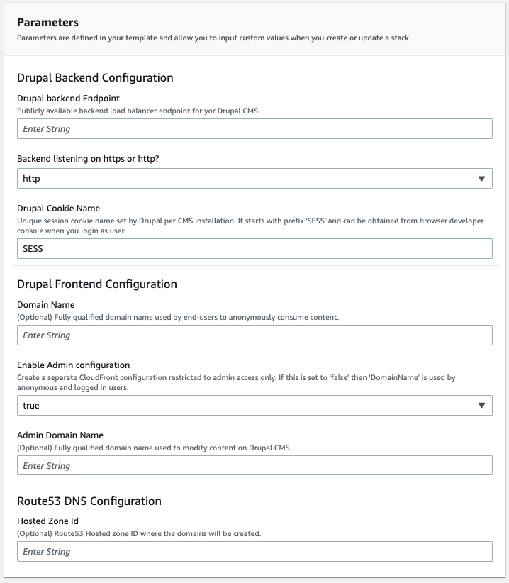Click inside the Drupal backend Endpoint field
Screen dimensions: 509x583
click(x=254, y=129)
